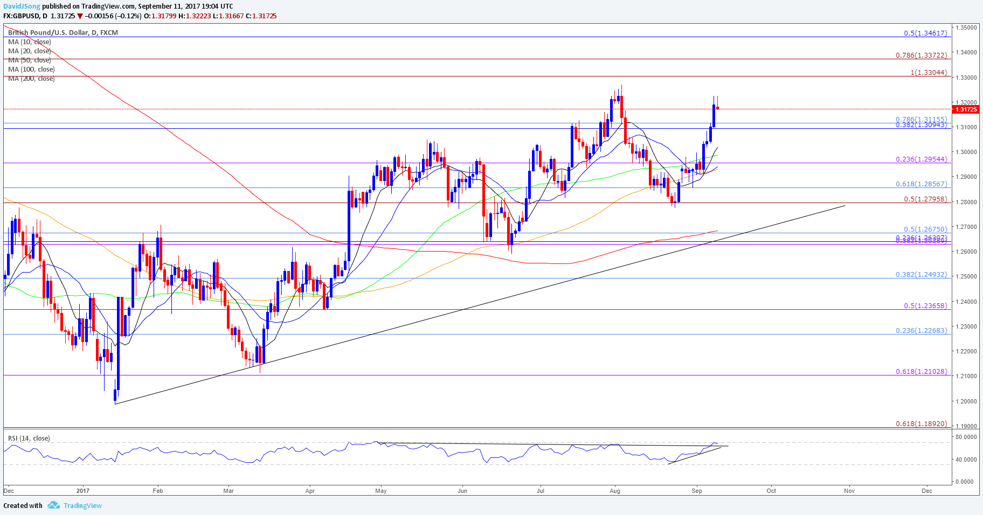Open the DavidJSong author profile link
The image size is (983, 515).
(x=22, y=6)
